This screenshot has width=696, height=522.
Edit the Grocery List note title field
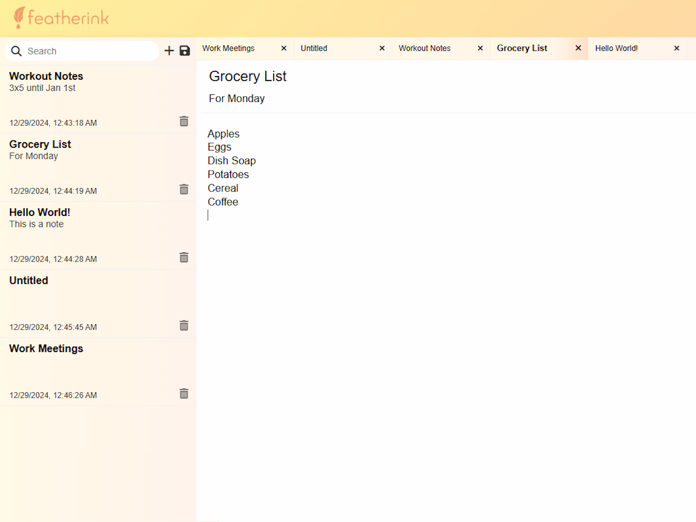(x=248, y=77)
